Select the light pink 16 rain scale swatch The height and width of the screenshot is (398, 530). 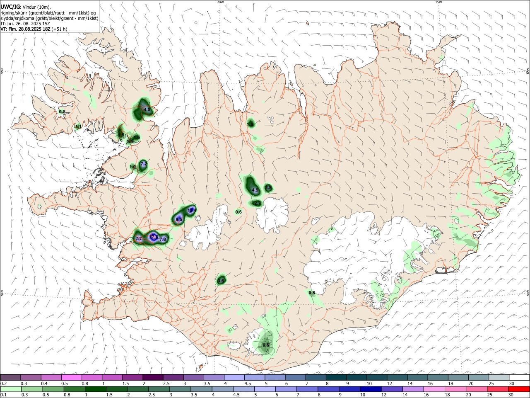pyautogui.click(x=435, y=389)
